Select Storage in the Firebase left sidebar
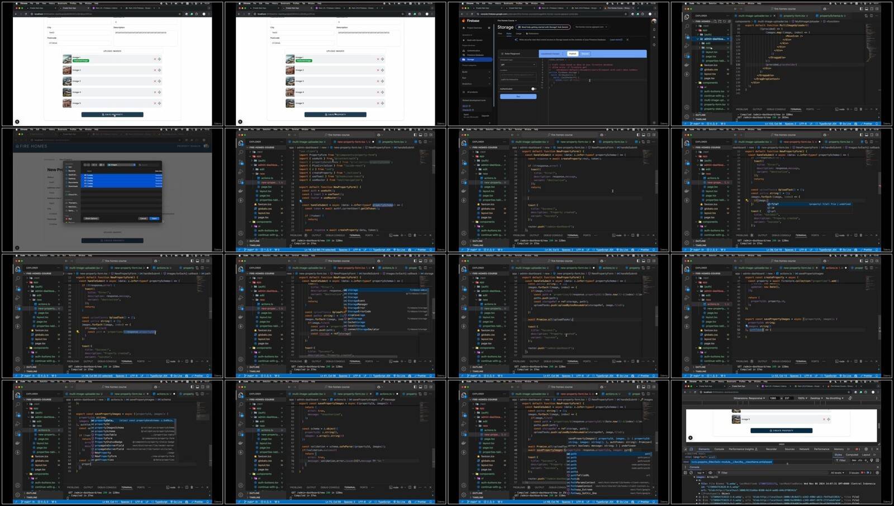 476,60
